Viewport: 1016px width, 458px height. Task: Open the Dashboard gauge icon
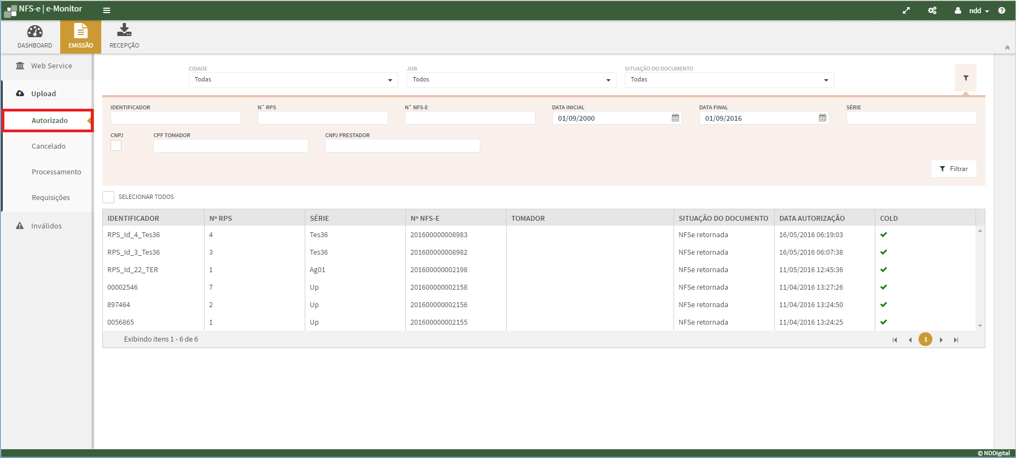[x=34, y=32]
